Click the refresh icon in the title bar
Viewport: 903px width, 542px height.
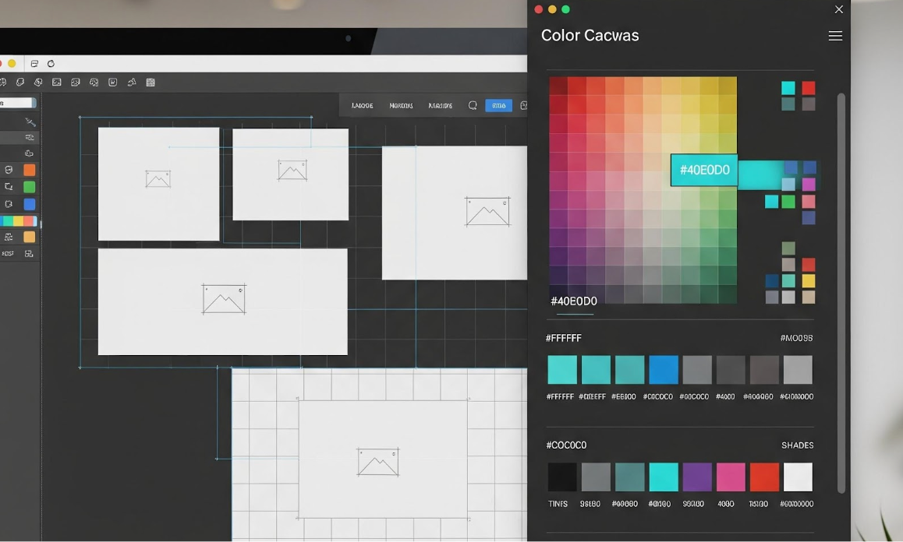click(51, 64)
